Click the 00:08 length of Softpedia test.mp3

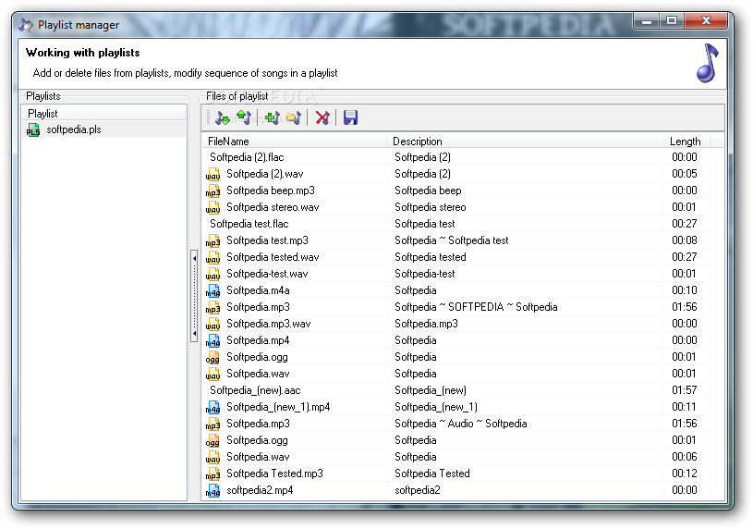click(x=685, y=240)
